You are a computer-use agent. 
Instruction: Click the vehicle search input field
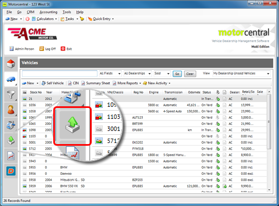[60, 73]
